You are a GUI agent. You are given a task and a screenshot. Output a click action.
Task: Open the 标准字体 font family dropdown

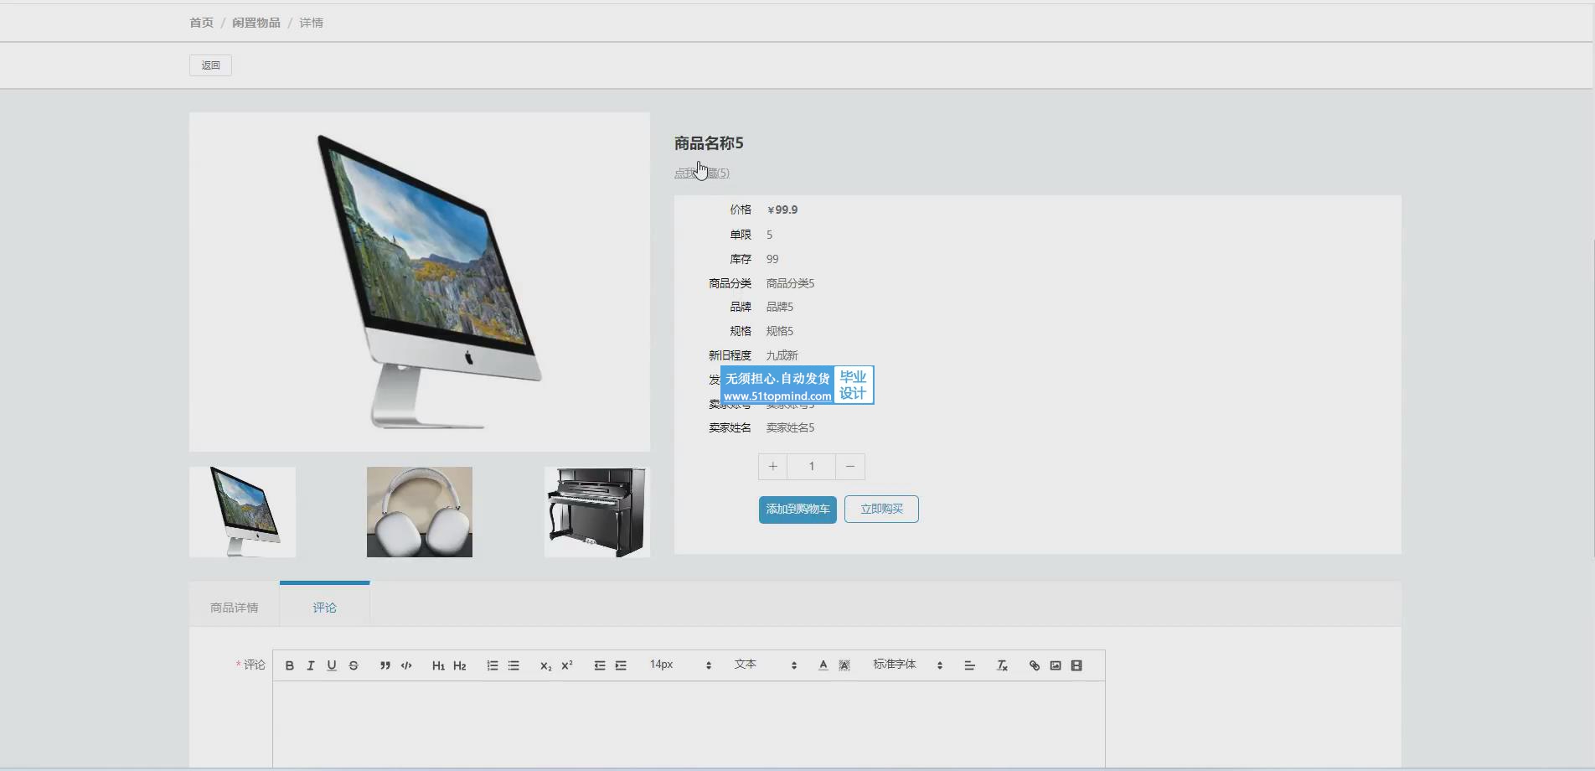pos(908,665)
